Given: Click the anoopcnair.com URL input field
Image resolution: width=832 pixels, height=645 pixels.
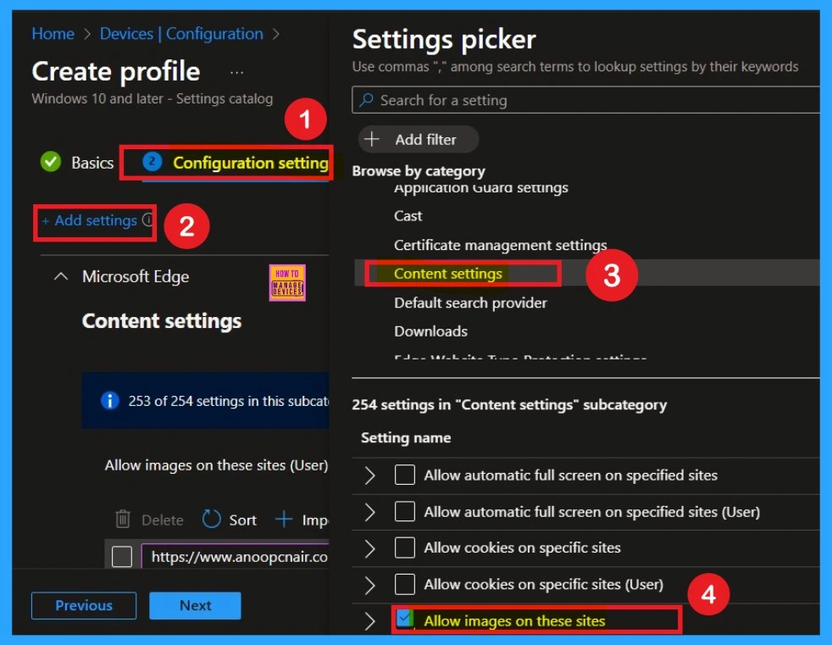Looking at the screenshot, I should 235,556.
